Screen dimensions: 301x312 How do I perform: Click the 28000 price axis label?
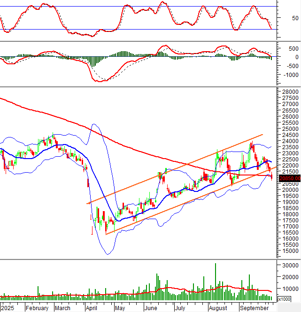(289, 91)
